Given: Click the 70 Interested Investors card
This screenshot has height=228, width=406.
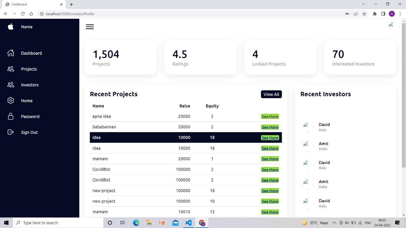Looking at the screenshot, I should pos(360,57).
